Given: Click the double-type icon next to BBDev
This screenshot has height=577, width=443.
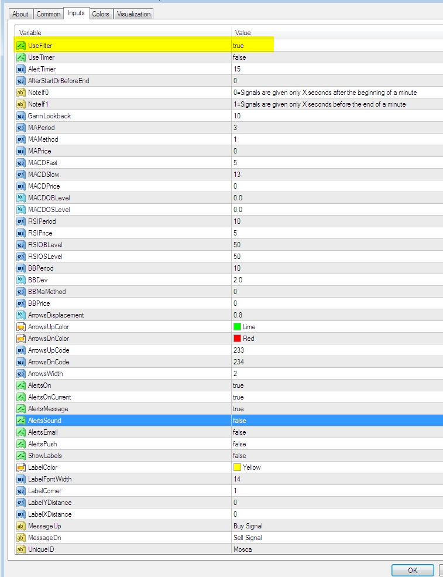Looking at the screenshot, I should point(21,280).
